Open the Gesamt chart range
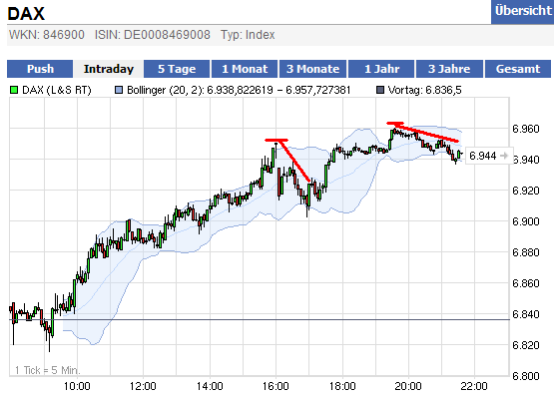 (x=518, y=69)
